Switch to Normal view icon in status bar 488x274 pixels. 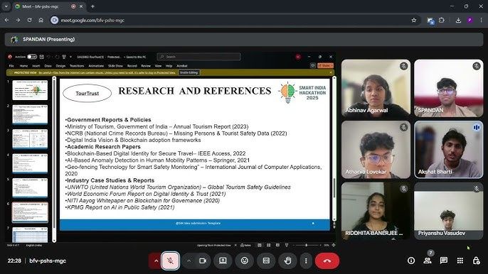pos(259,245)
